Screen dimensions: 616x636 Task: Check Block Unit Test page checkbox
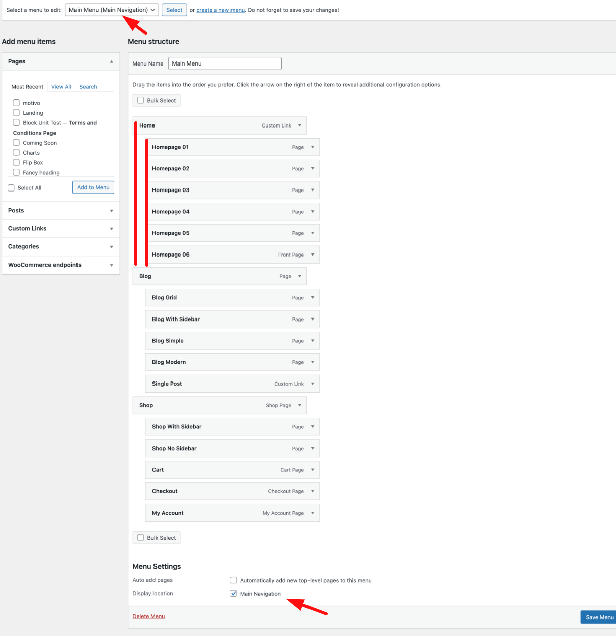16,122
